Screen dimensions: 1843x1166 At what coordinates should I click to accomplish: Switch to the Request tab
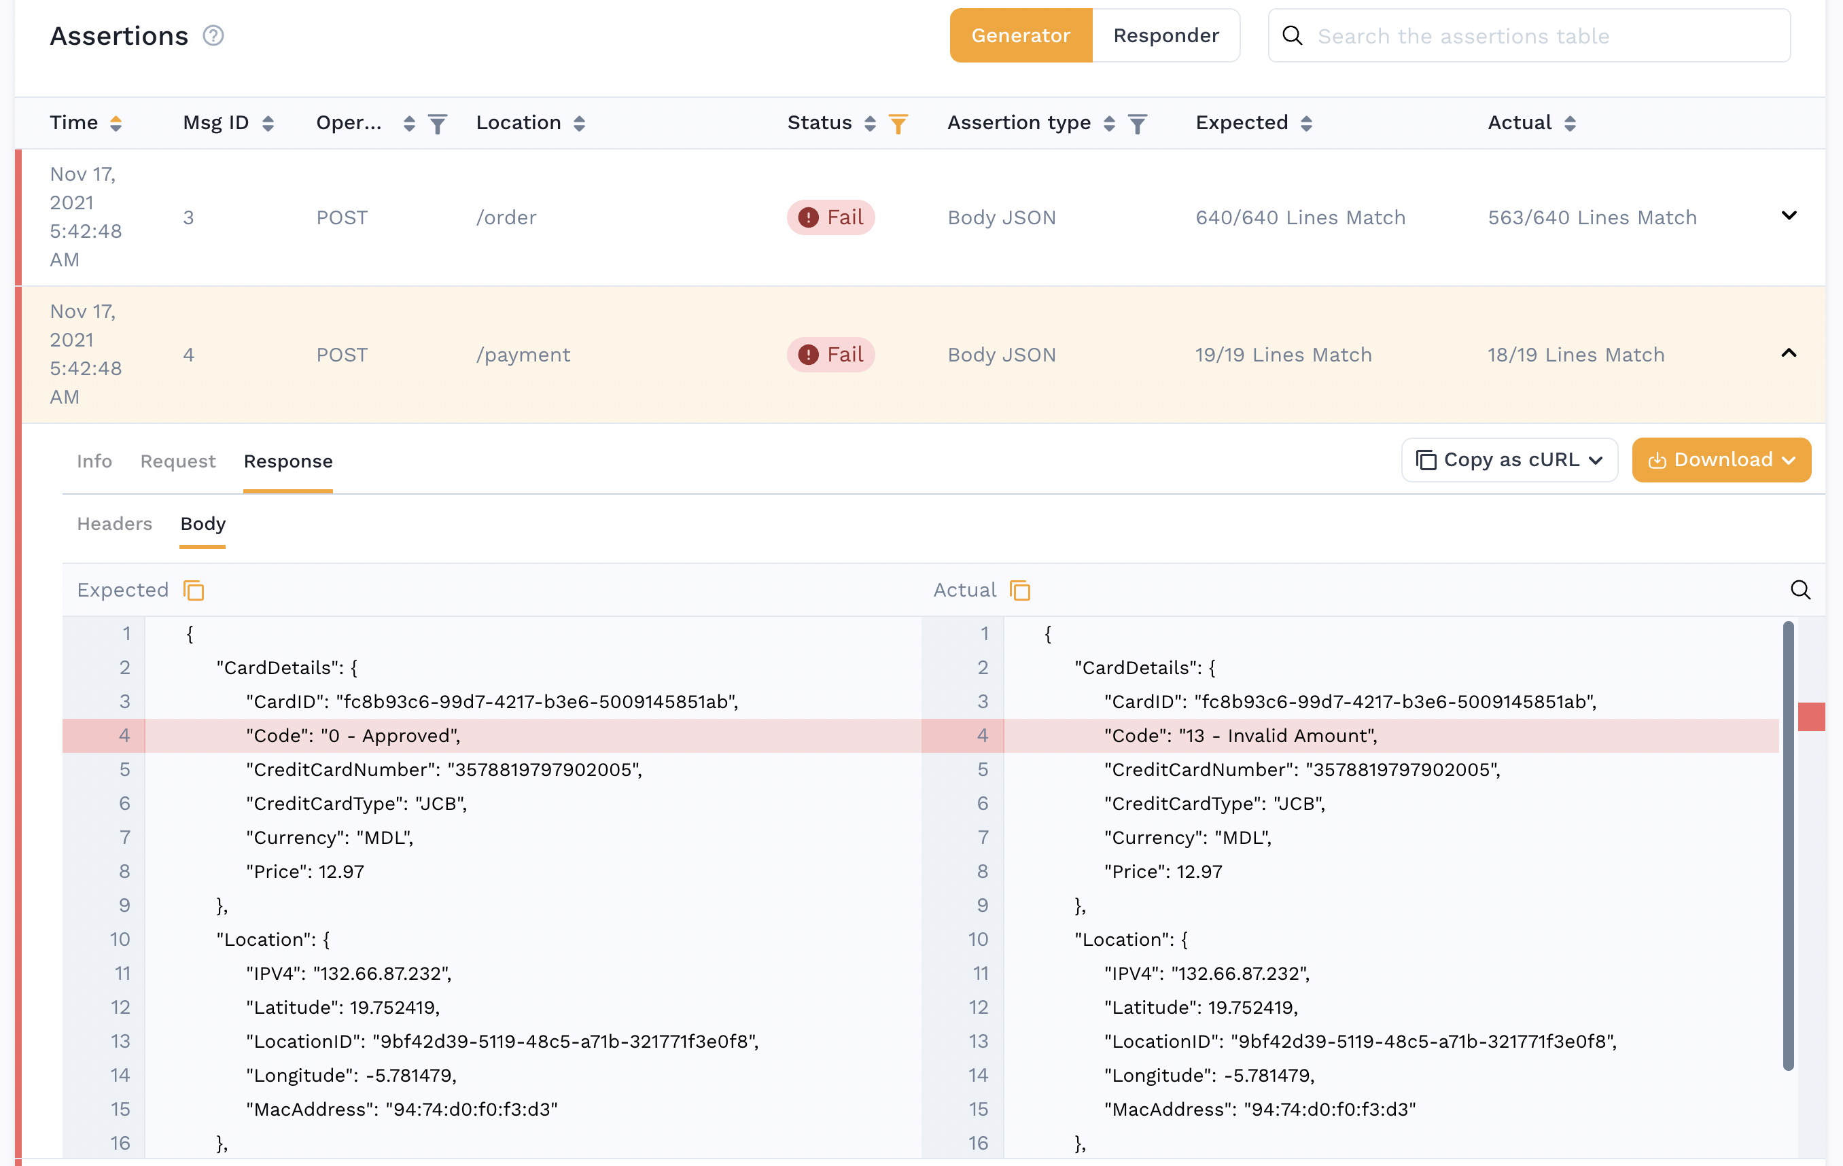177,461
